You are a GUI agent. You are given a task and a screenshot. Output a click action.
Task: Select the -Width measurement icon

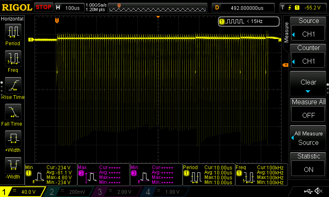[x=12, y=165]
